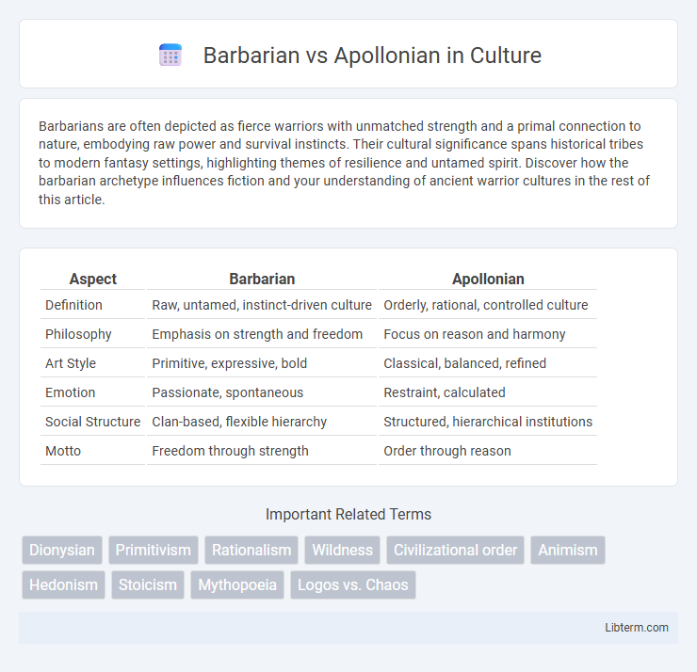
Task: Select the 'Philosophy' row label
Action: point(78,334)
